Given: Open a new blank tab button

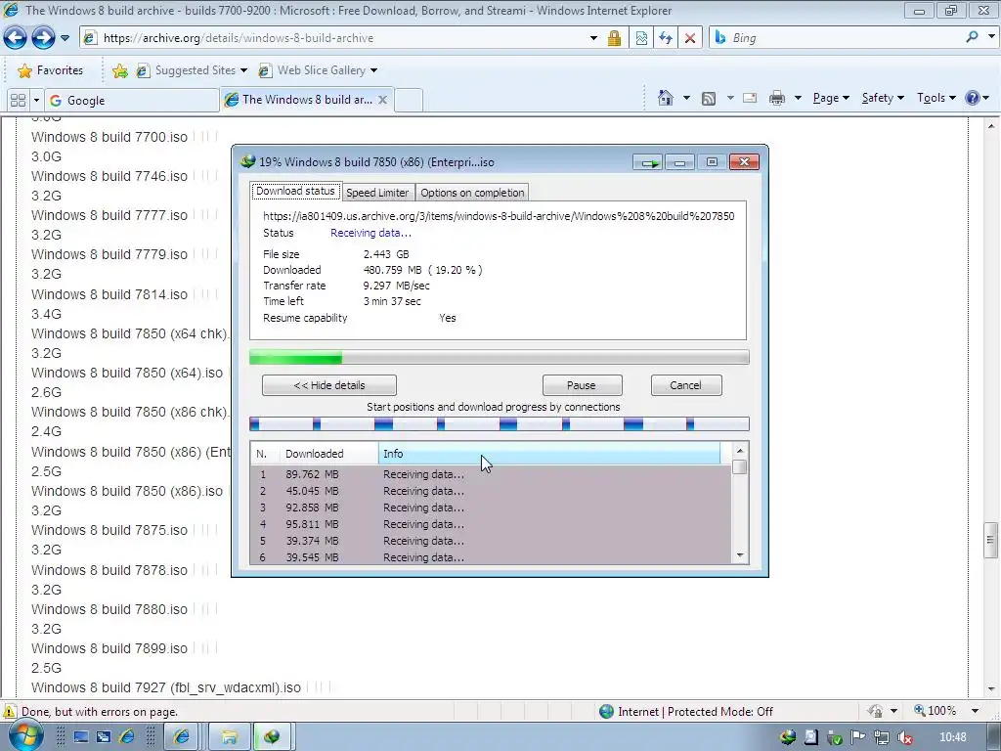Looking at the screenshot, I should tap(409, 101).
